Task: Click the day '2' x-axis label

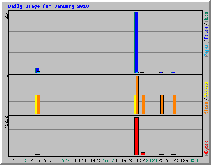Action: (20, 160)
